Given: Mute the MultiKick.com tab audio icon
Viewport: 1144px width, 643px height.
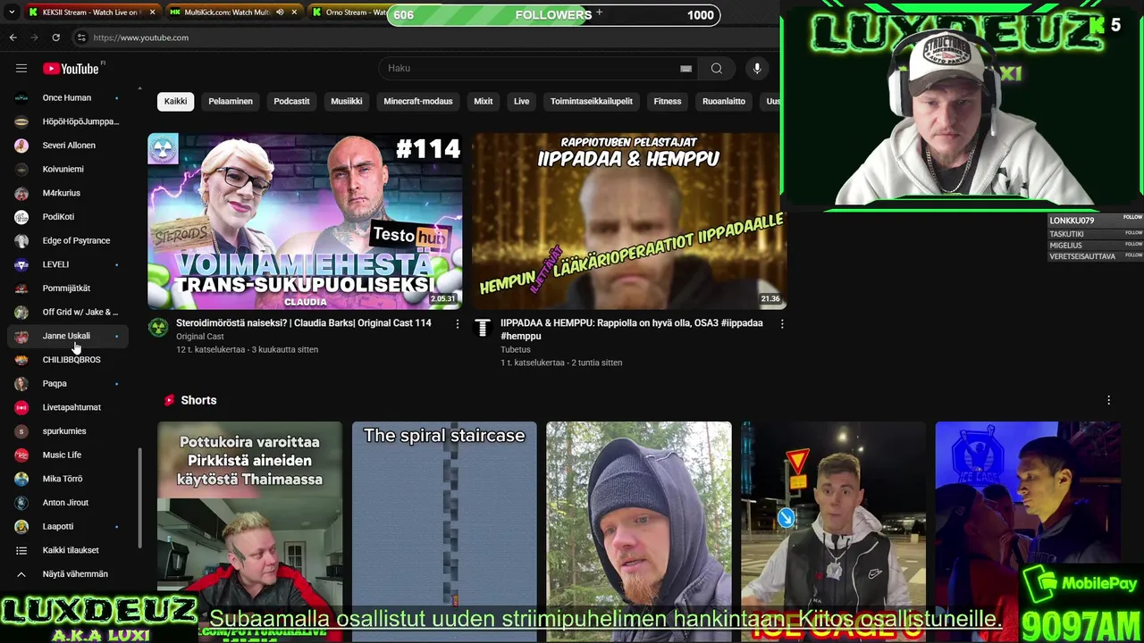Looking at the screenshot, I should click(280, 13).
